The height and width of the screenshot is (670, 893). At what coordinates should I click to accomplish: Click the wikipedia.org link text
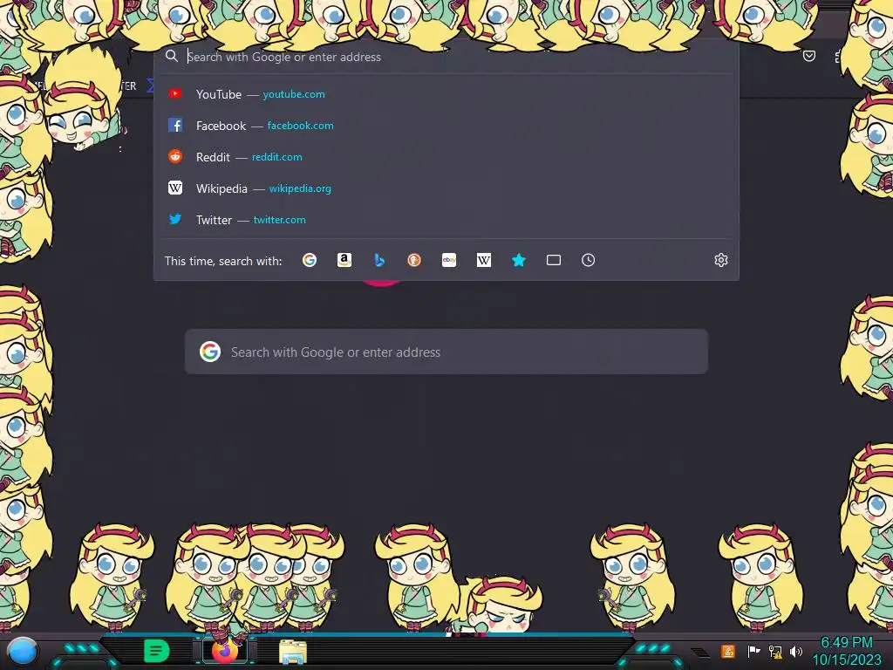tap(300, 188)
